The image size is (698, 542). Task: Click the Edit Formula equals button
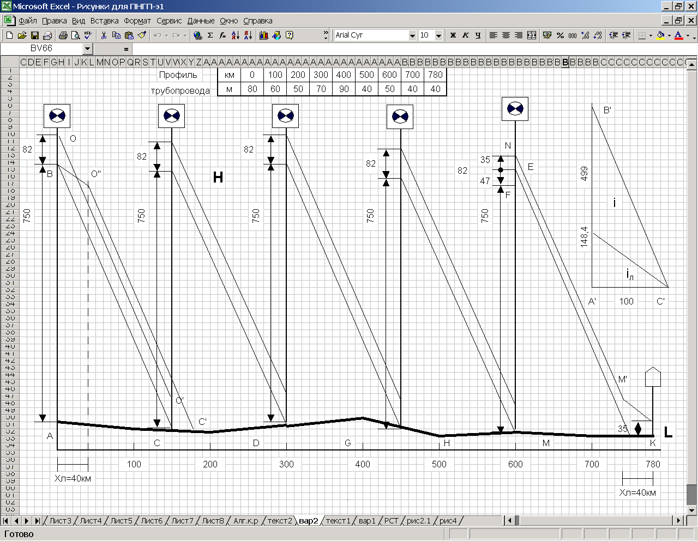[126, 48]
